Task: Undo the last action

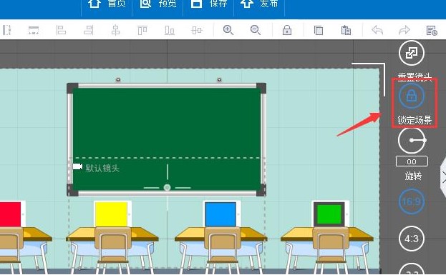Action: tap(377, 30)
